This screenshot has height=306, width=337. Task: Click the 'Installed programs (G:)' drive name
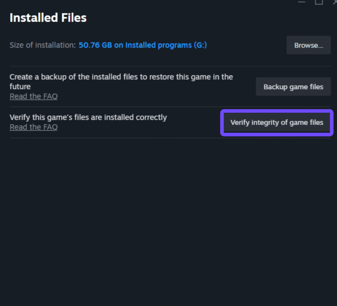click(x=166, y=45)
